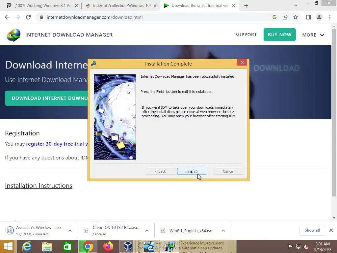The image size is (337, 253).
Task: Click the Finish button in the installer
Action: tap(192, 171)
